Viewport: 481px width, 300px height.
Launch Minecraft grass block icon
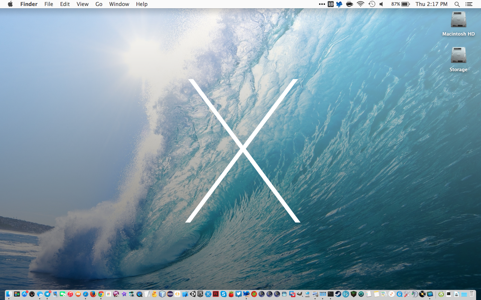tap(354, 294)
